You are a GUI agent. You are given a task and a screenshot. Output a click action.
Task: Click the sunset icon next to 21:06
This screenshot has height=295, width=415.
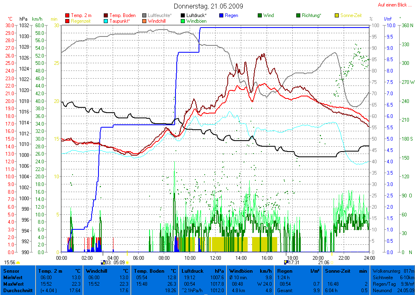click(332, 263)
